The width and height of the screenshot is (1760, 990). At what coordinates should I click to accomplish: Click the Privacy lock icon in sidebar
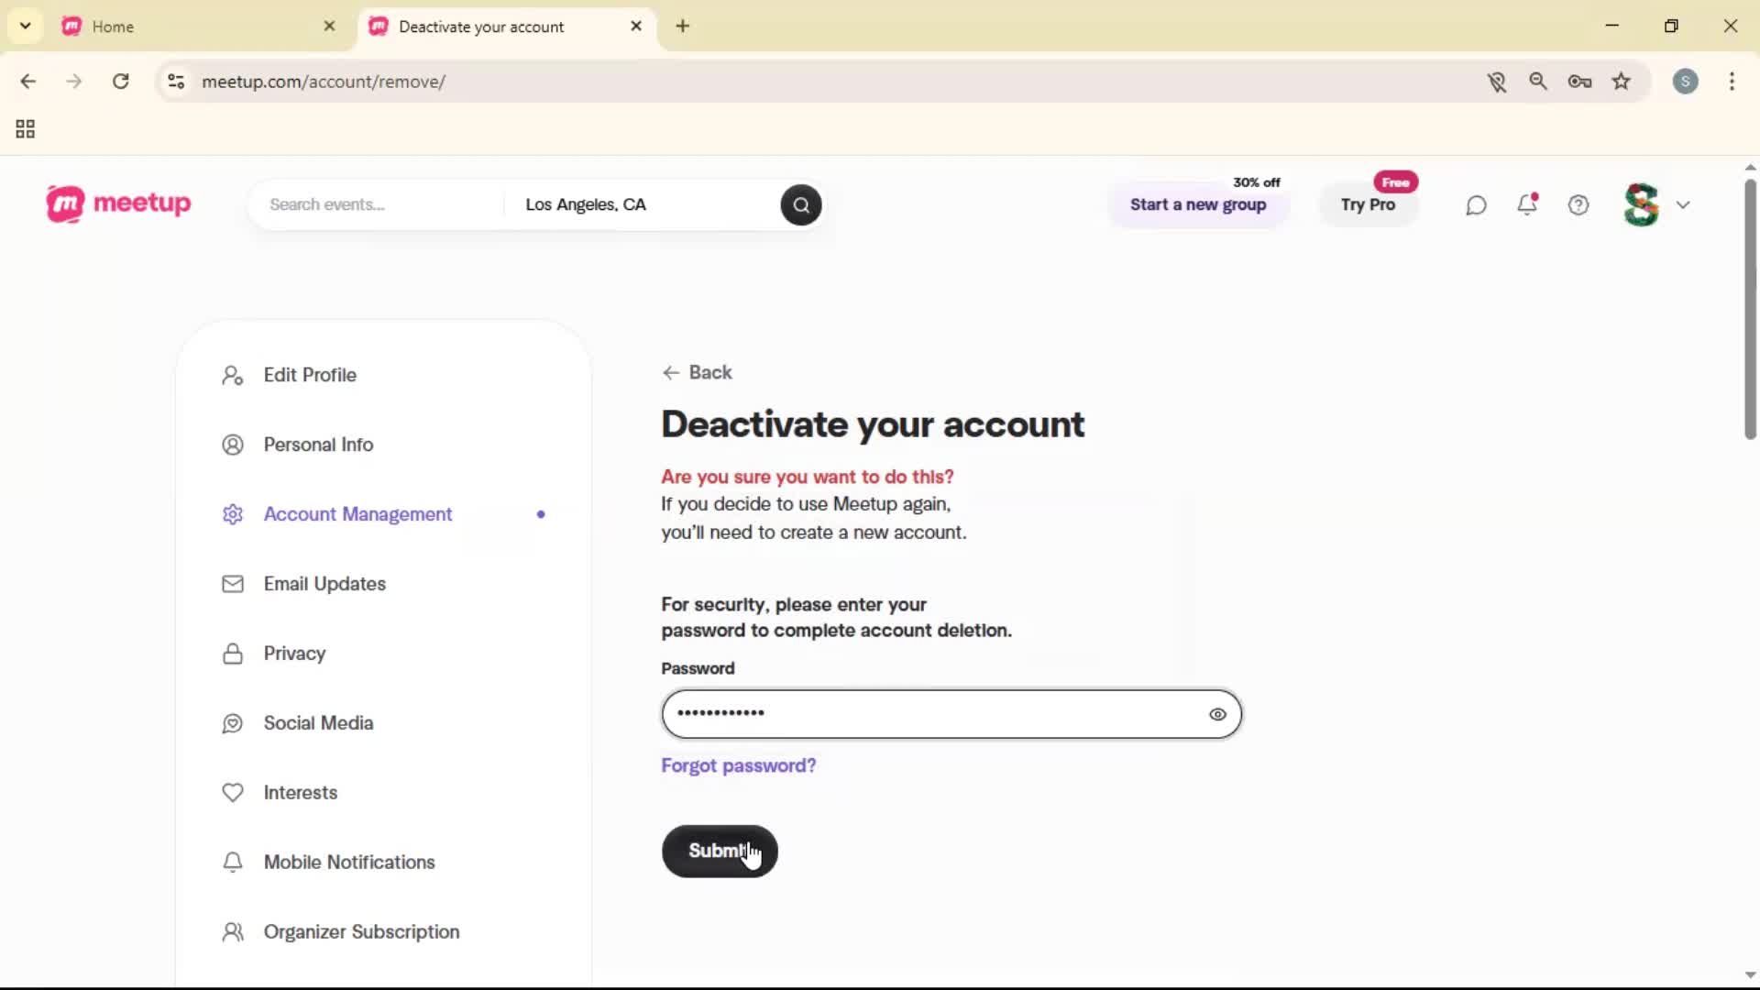pyautogui.click(x=232, y=654)
